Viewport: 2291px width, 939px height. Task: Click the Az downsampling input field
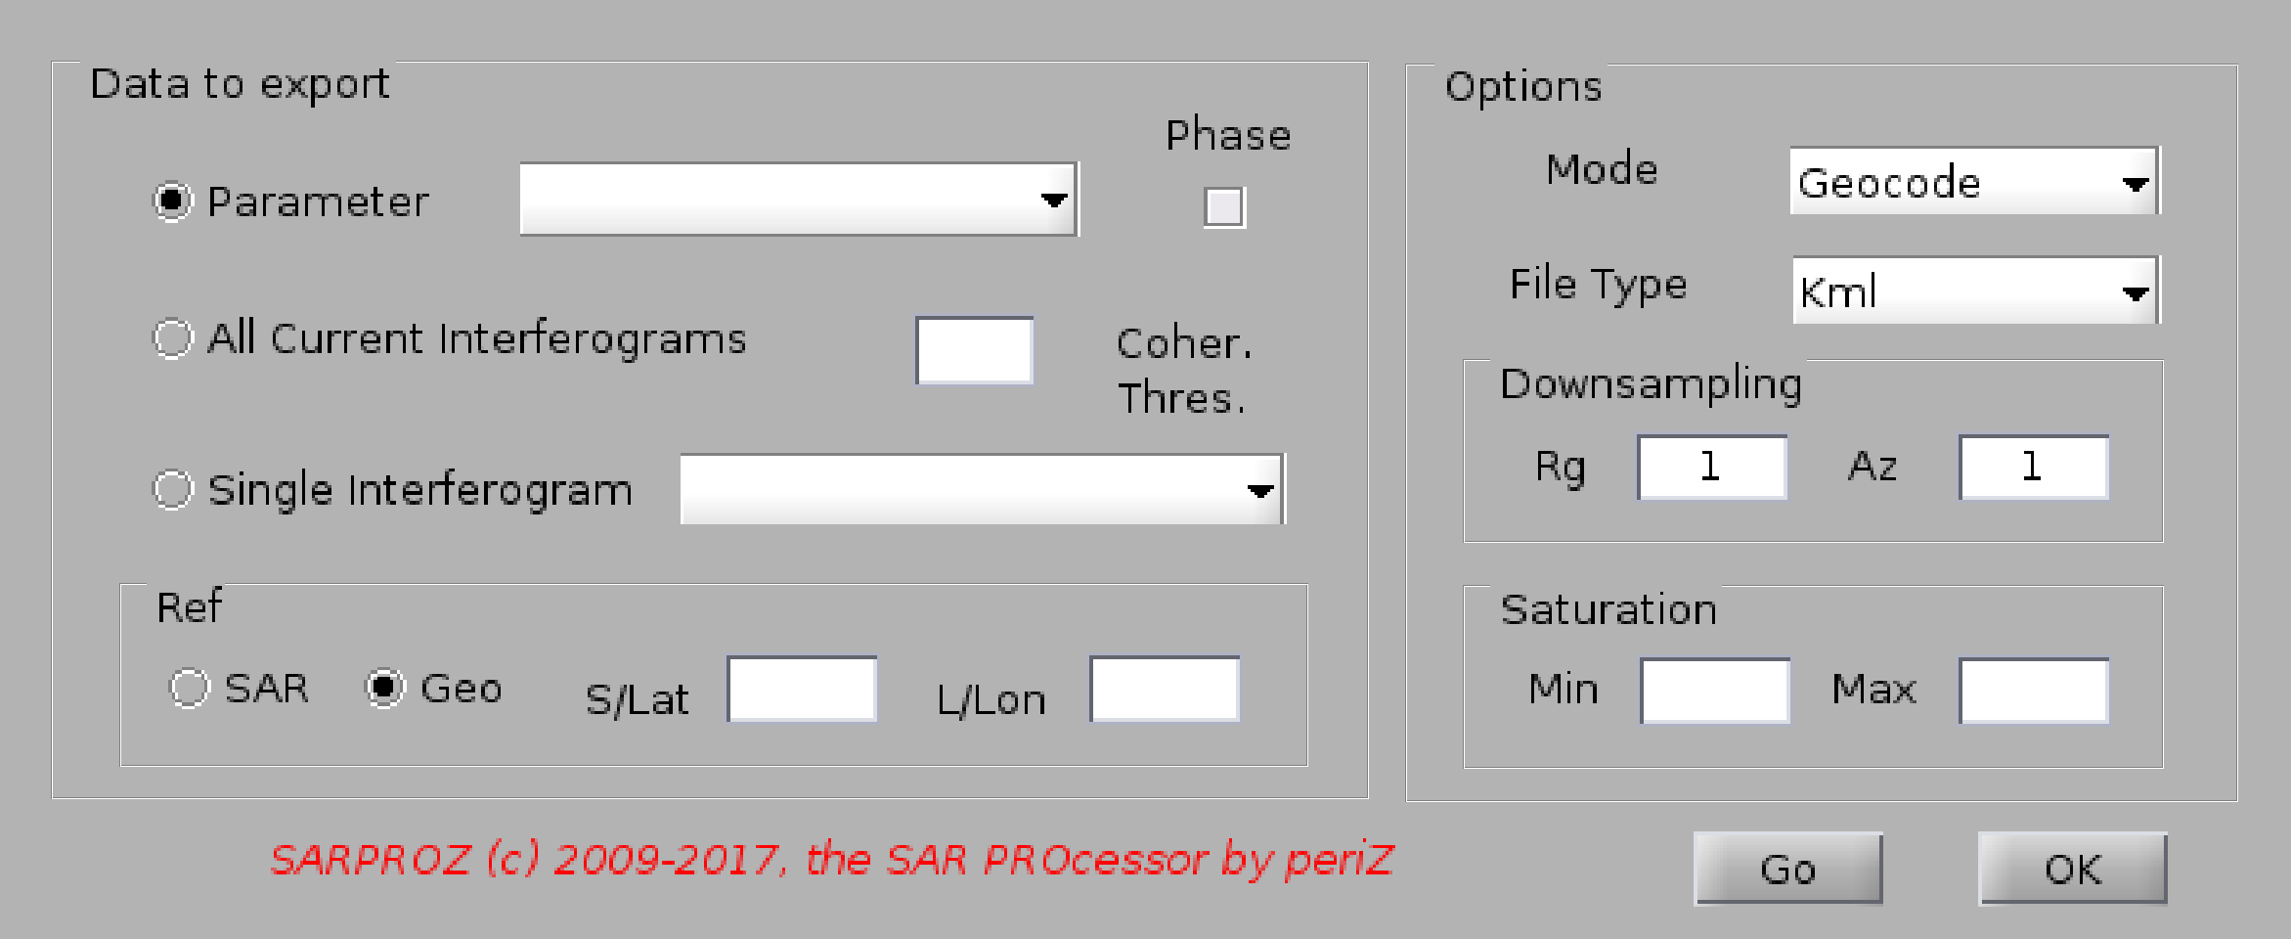[x=2033, y=468]
